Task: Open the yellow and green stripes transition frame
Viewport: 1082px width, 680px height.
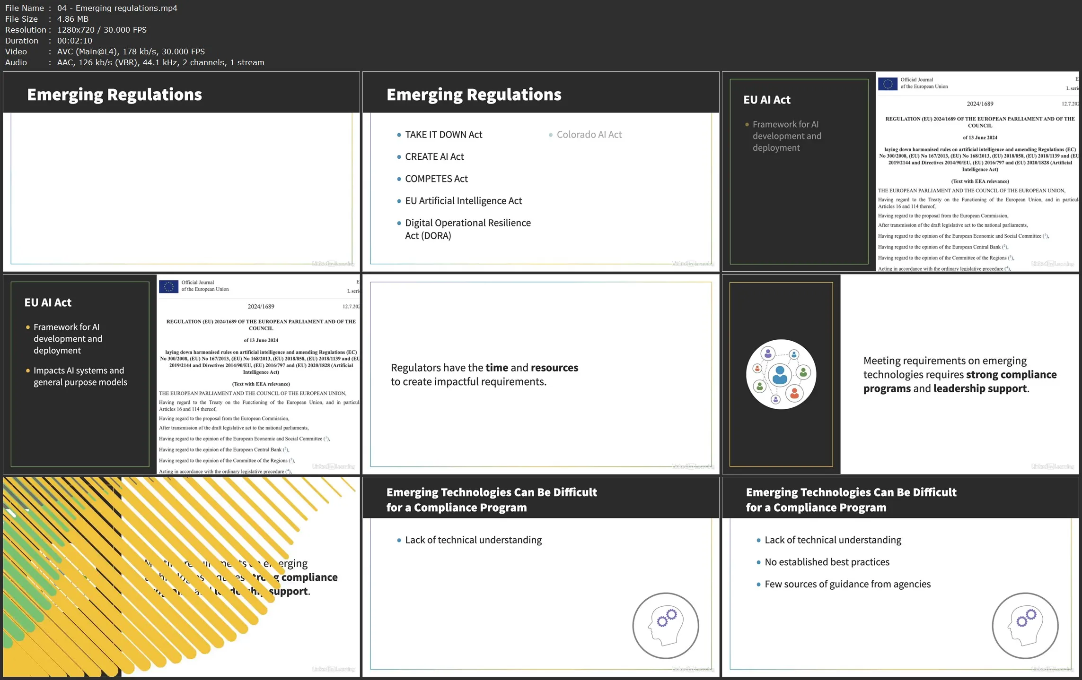Action: tap(181, 577)
